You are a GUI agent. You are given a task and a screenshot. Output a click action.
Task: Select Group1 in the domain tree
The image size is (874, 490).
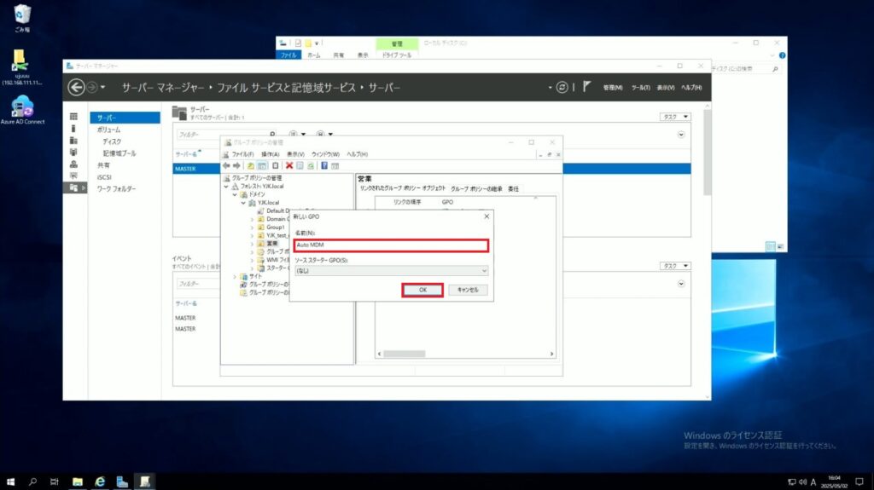275,228
